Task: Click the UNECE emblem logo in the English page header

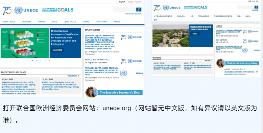Action: tap(26, 10)
